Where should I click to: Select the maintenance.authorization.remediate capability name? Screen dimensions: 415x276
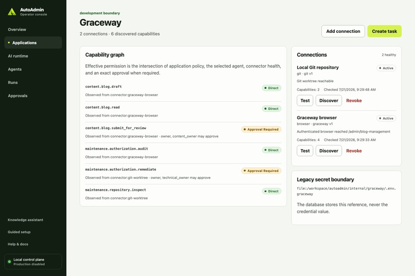[120, 169]
